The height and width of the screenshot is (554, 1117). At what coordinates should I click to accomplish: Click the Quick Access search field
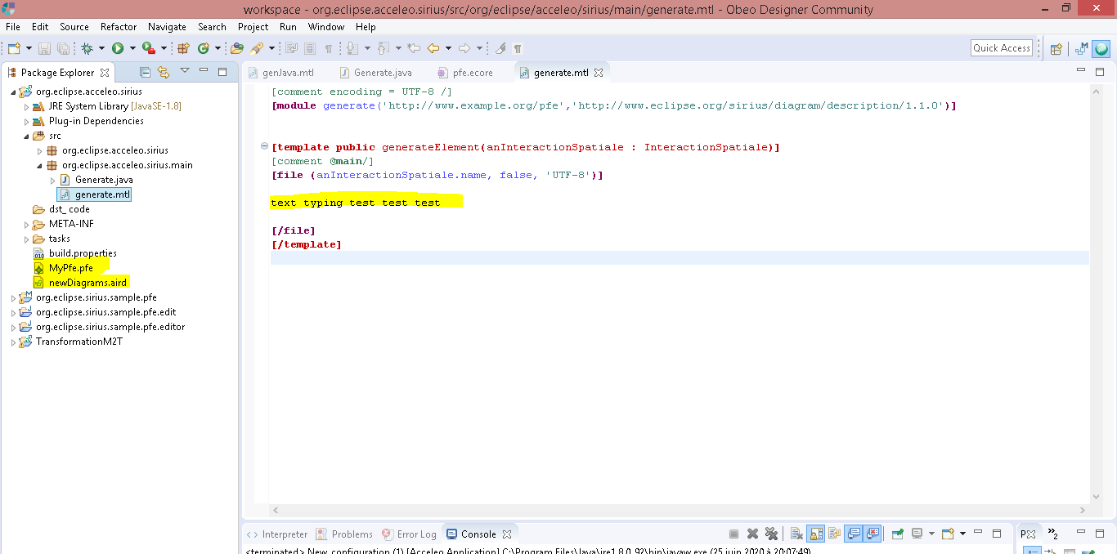(1002, 48)
